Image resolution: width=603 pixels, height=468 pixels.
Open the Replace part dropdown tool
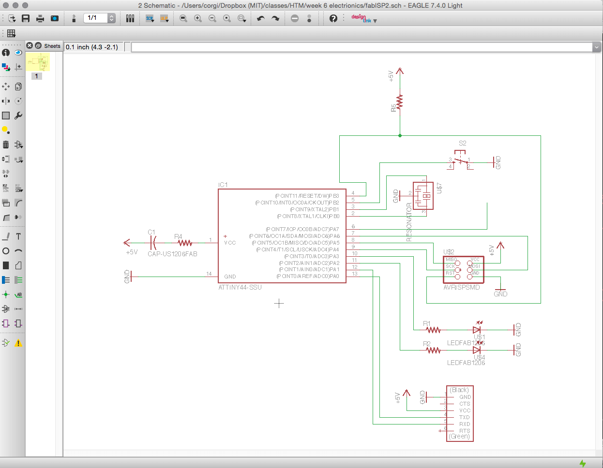[18, 159]
